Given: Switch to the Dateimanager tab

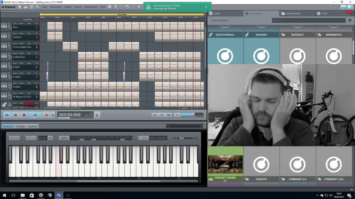Looking at the screenshot, I should [297, 13].
